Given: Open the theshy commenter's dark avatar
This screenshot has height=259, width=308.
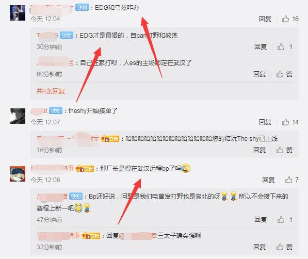Looking at the screenshot, I should coord(18,116).
